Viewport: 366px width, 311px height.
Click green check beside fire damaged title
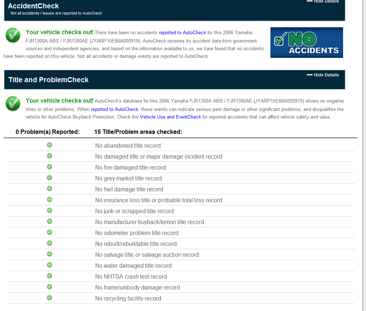coord(49,167)
